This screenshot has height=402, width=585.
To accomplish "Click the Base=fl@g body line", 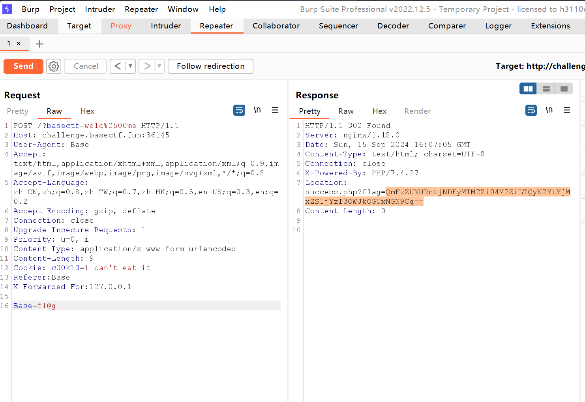I will (x=35, y=306).
